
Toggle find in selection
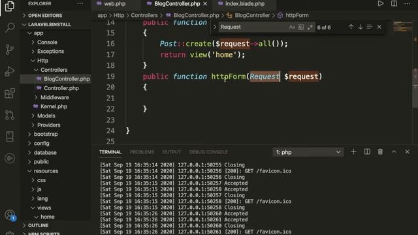(x=370, y=27)
